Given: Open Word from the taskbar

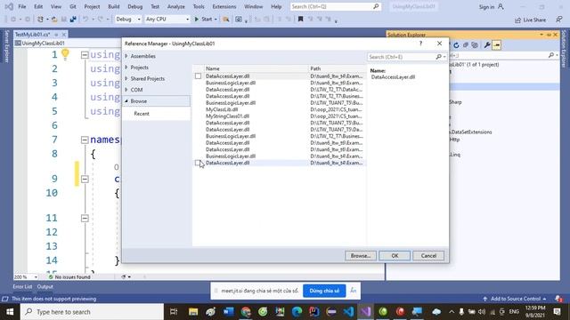Looking at the screenshot, I should tap(228, 312).
